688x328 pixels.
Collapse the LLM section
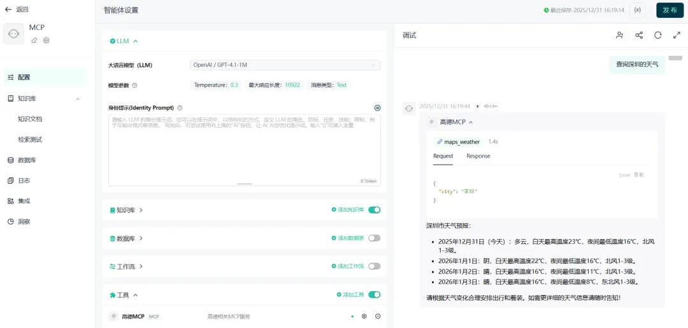pos(135,41)
